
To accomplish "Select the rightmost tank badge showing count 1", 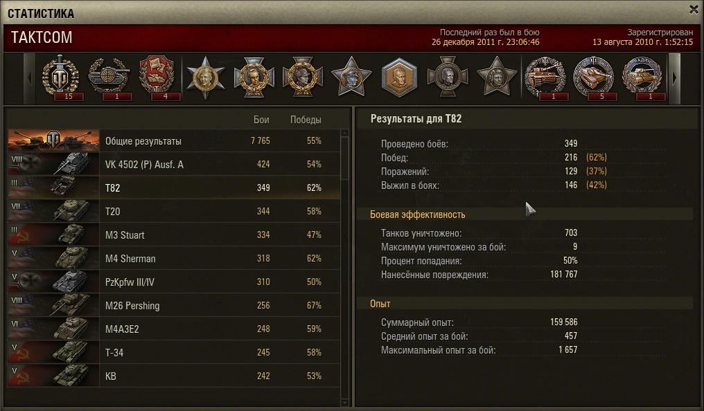I will [x=642, y=78].
